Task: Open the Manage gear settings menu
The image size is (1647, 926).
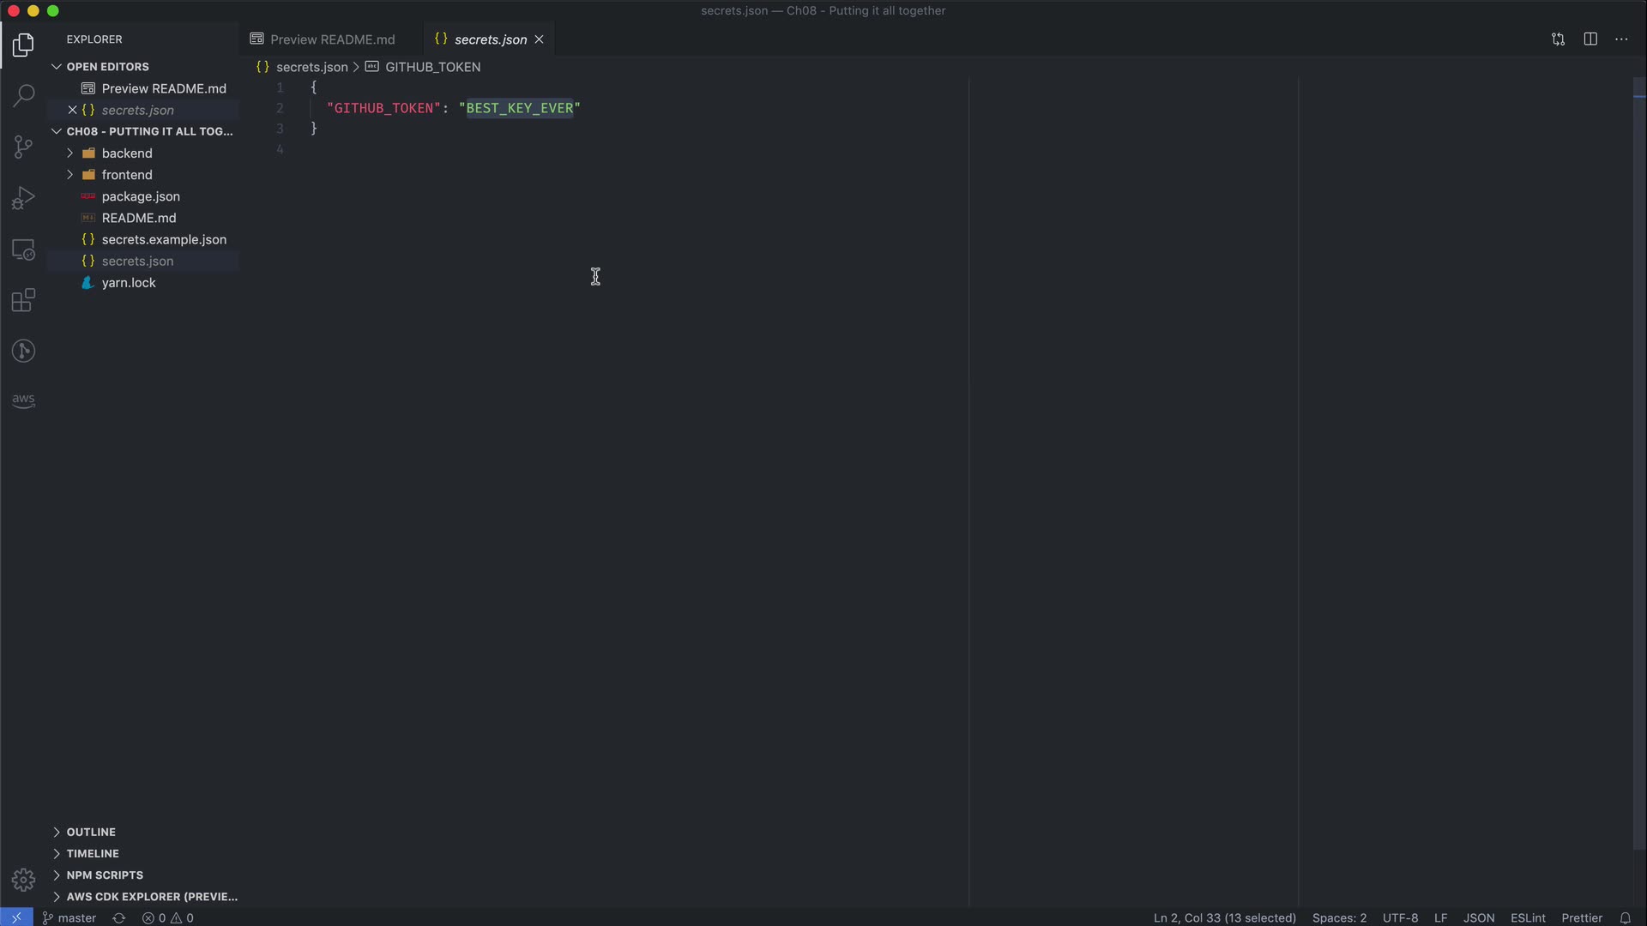Action: 24,880
